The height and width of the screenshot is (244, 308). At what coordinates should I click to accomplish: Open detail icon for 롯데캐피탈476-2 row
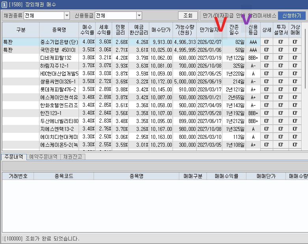click(267, 89)
